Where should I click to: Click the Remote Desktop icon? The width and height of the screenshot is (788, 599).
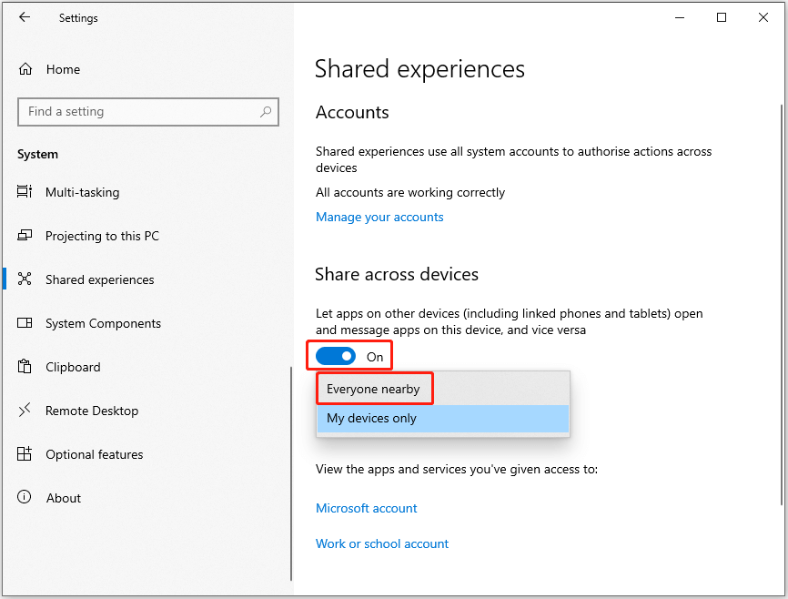(x=25, y=411)
